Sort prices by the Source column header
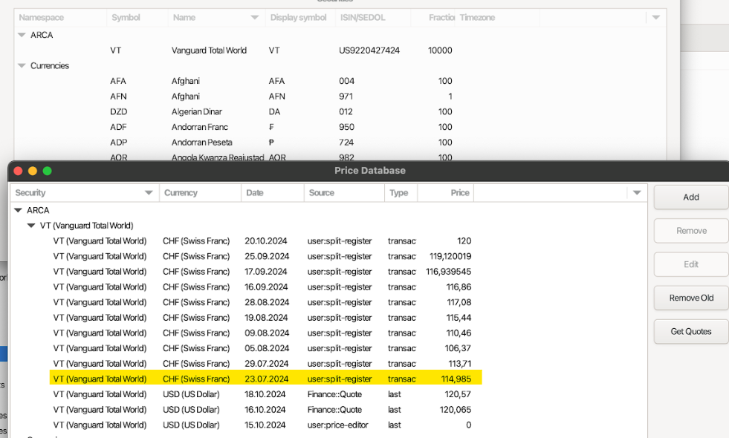 point(344,193)
